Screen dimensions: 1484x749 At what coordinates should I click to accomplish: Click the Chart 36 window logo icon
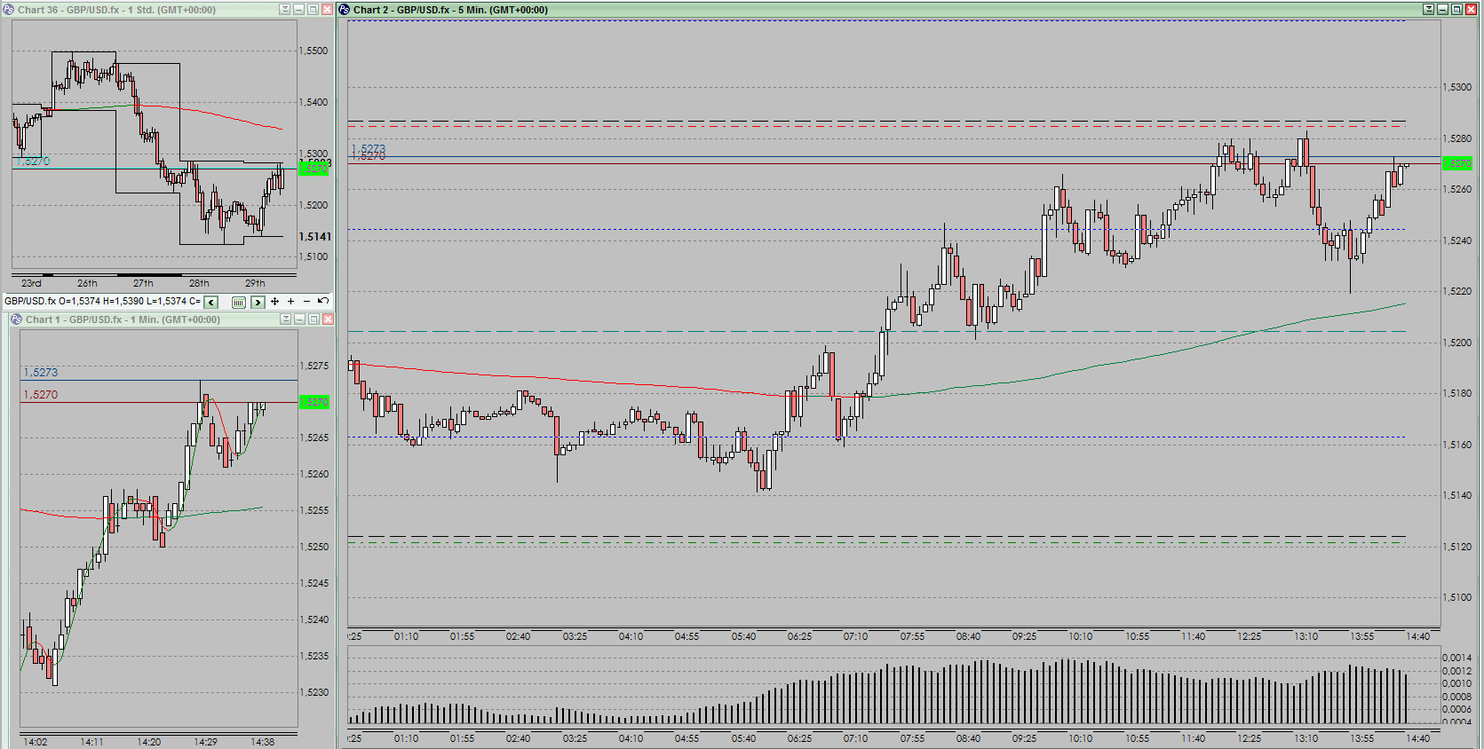click(9, 10)
